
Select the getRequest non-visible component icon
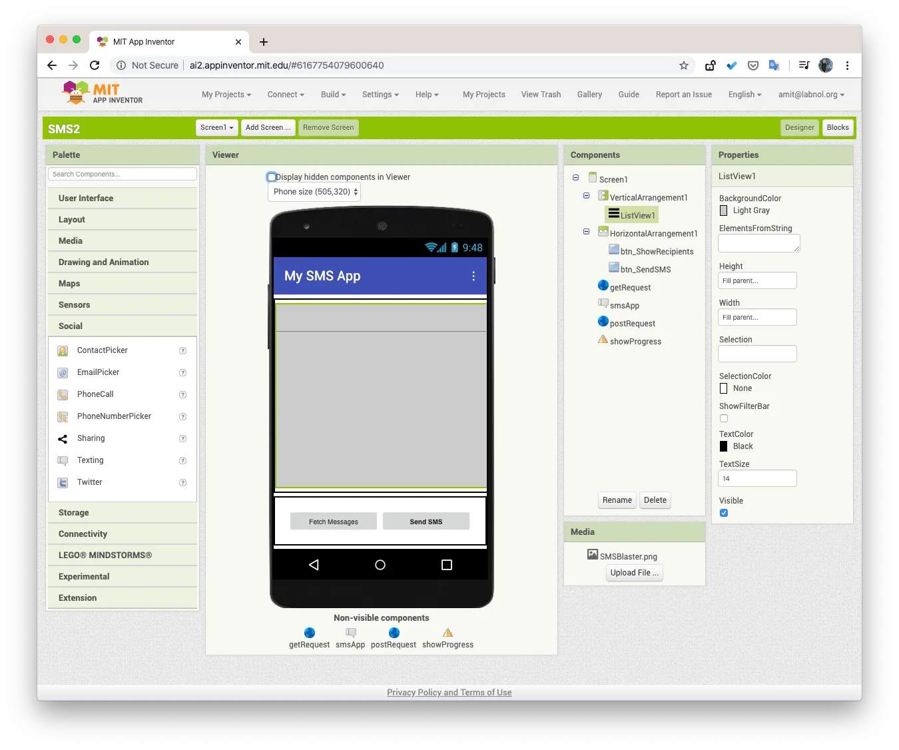tap(308, 633)
